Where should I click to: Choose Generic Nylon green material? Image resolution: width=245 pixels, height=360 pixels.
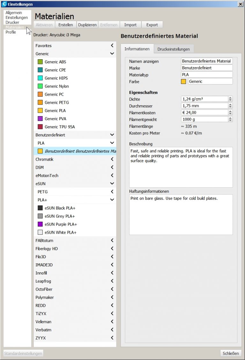(x=56, y=86)
